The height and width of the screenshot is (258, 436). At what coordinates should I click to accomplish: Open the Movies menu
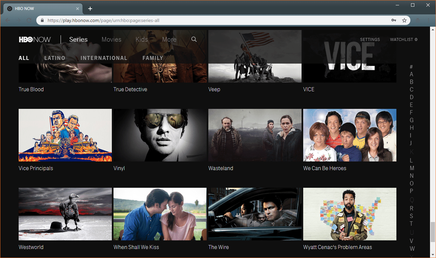tap(111, 39)
